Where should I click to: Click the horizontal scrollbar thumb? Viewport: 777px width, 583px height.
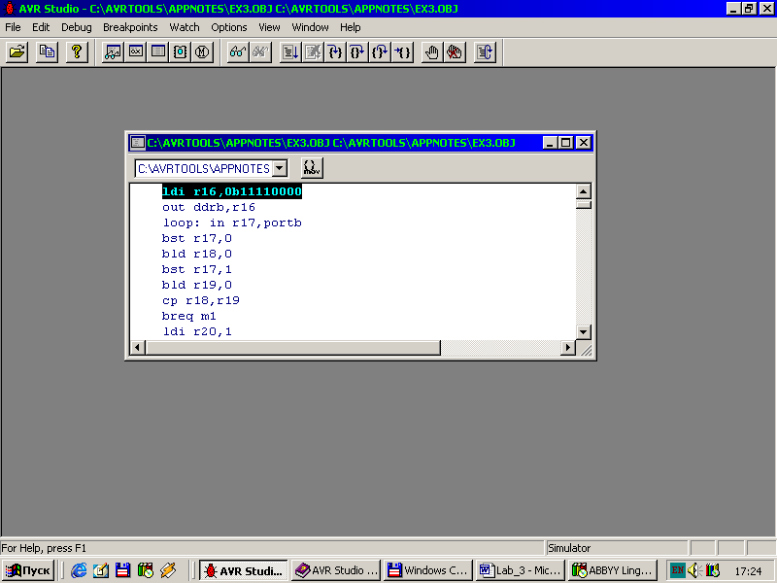tap(293, 348)
